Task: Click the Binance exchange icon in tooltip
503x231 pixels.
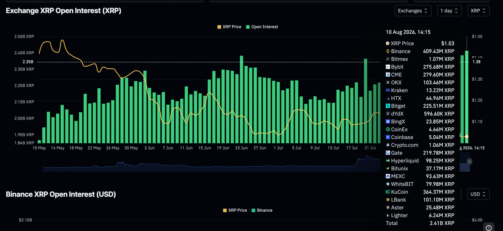Action: [x=388, y=51]
